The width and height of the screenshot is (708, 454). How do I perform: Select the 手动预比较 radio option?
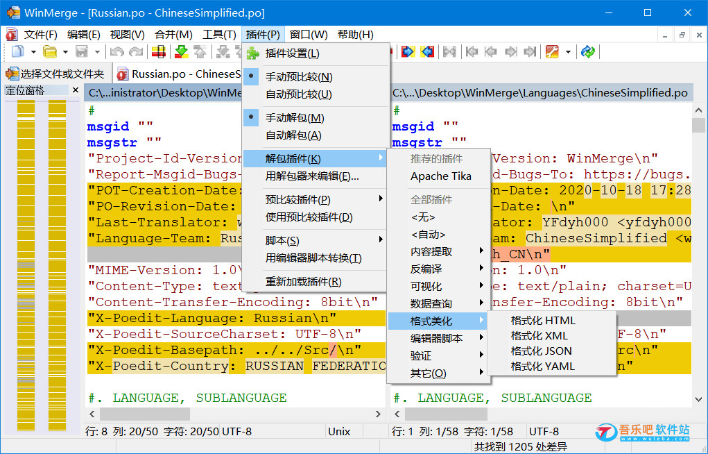299,76
